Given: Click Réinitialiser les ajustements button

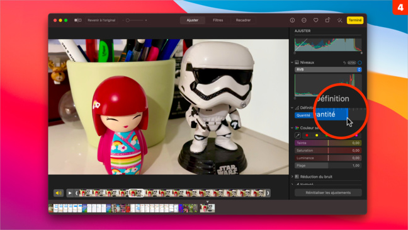Looking at the screenshot, I should 328,193.
